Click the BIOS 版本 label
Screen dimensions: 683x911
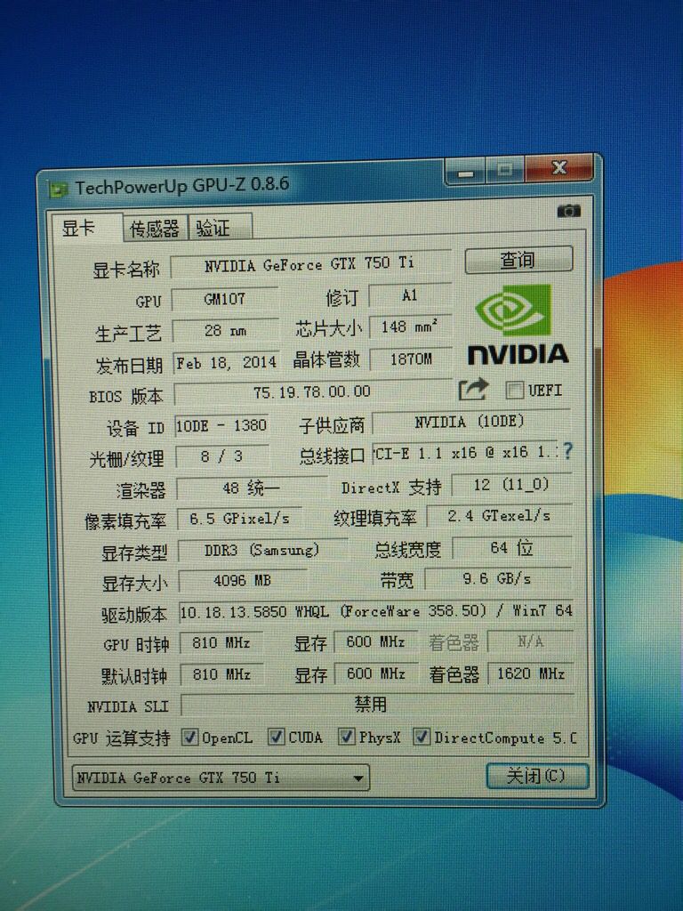click(x=125, y=397)
